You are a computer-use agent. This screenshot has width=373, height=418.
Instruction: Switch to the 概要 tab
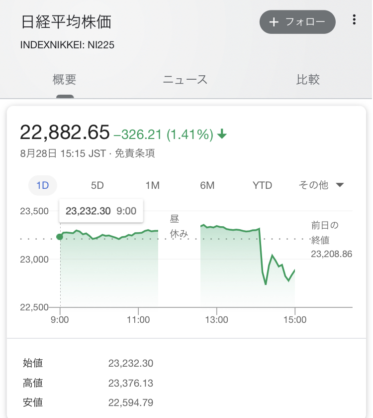pos(65,80)
